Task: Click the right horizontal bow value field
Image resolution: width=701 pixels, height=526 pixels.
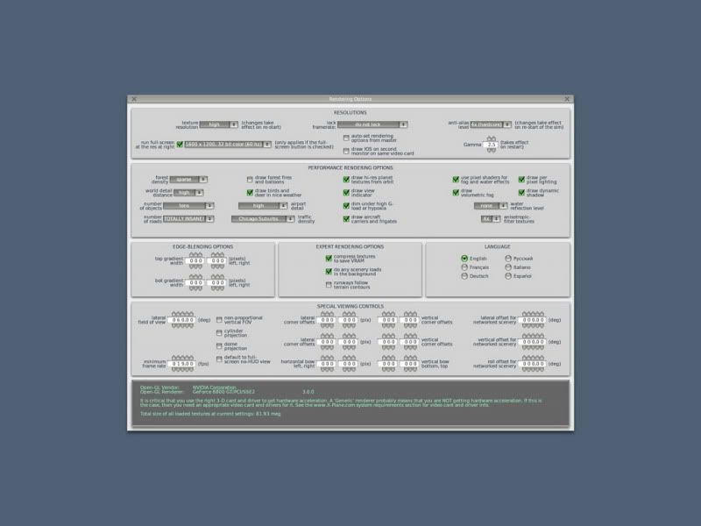Action: (x=349, y=364)
